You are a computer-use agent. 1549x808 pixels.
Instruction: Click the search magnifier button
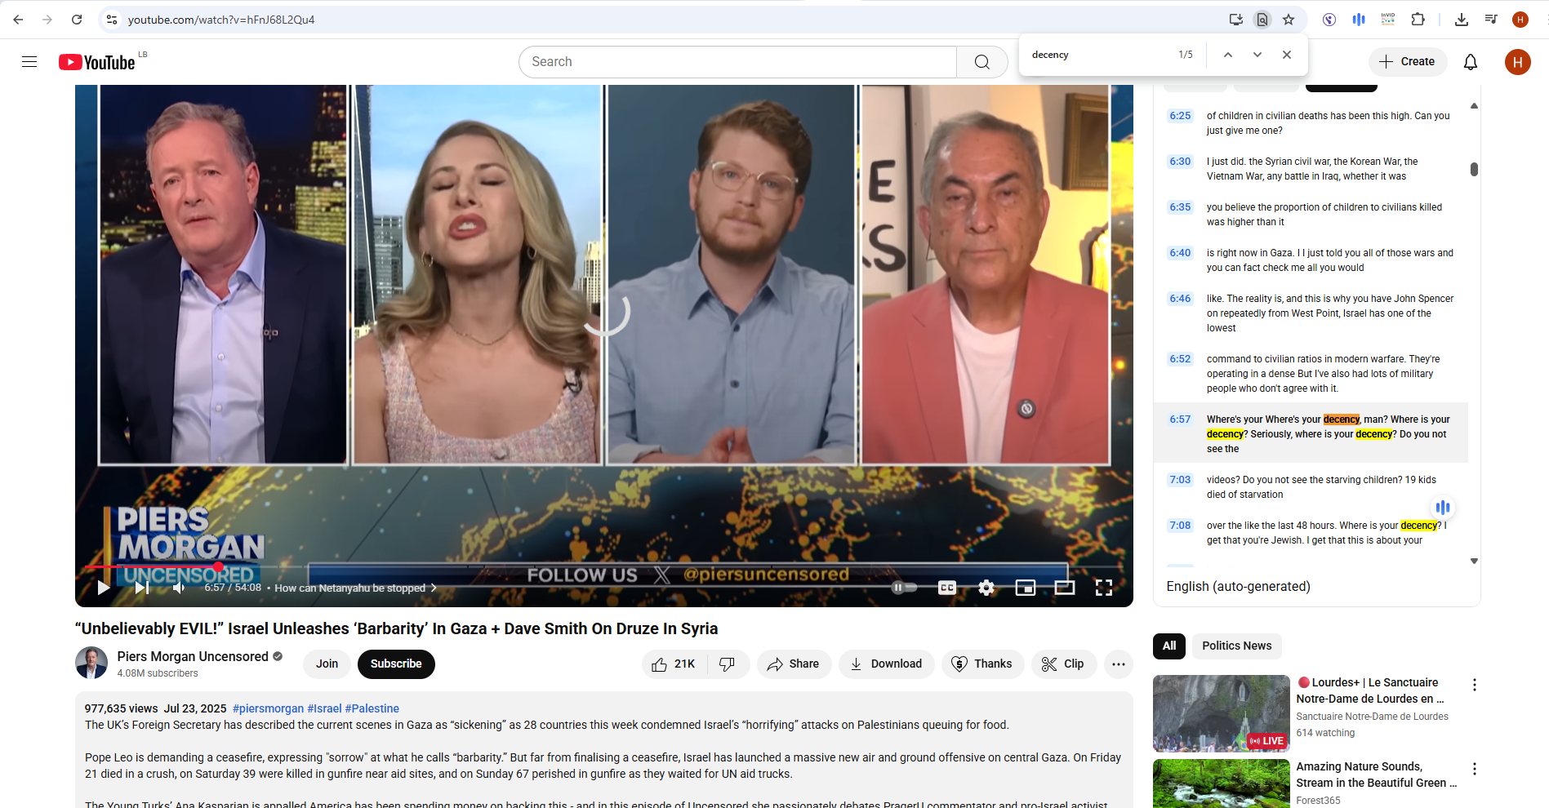click(x=981, y=62)
